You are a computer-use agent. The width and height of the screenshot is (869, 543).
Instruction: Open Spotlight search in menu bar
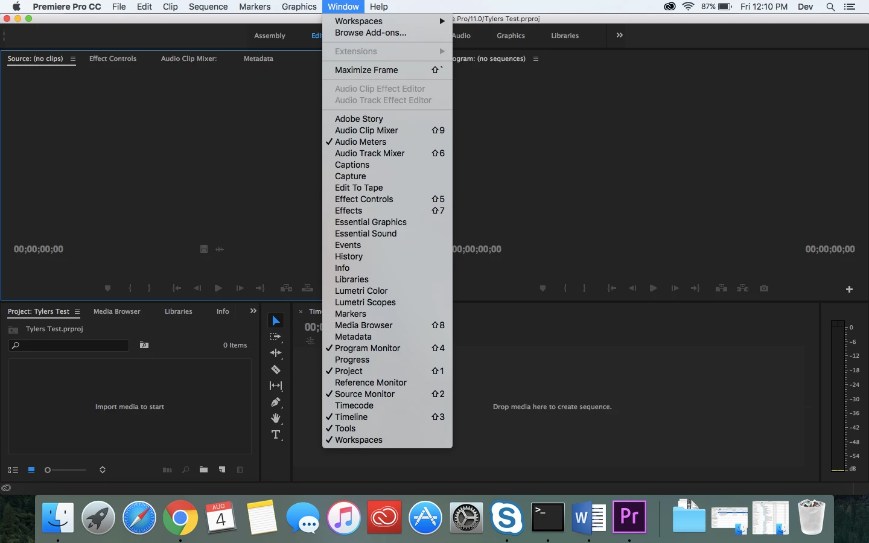tap(830, 7)
